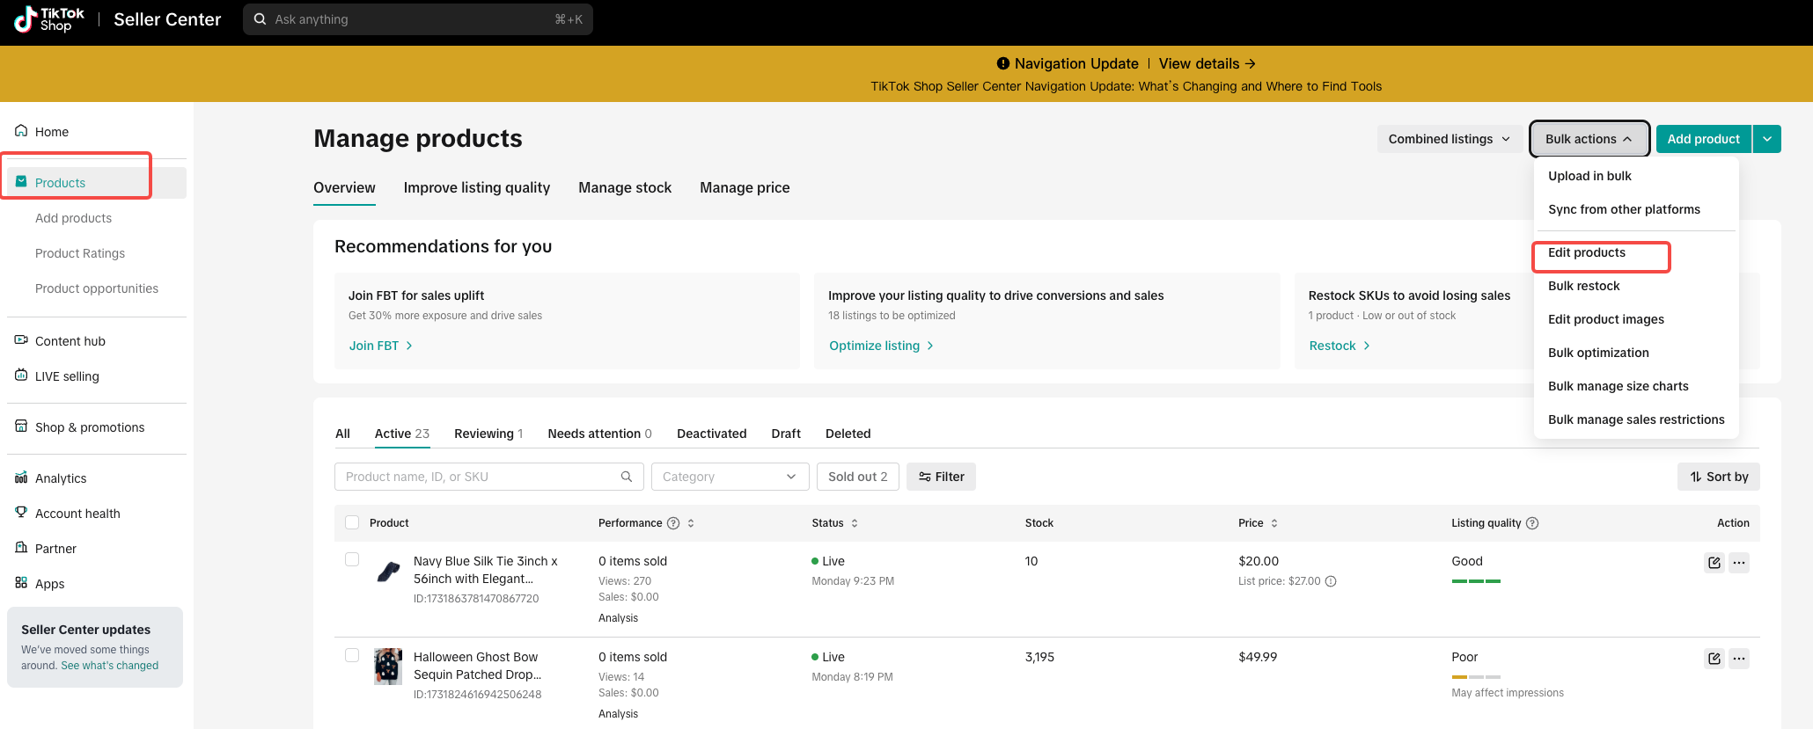Screen dimensions: 1813x729
Task: Click See what's changed link
Action: pyautogui.click(x=110, y=666)
